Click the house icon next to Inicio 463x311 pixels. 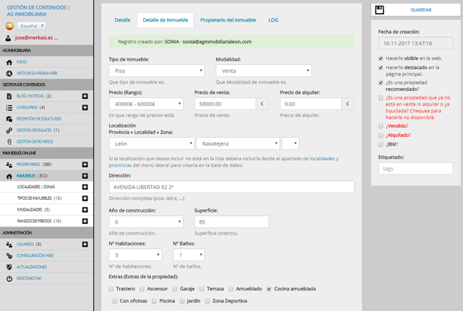click(9, 62)
